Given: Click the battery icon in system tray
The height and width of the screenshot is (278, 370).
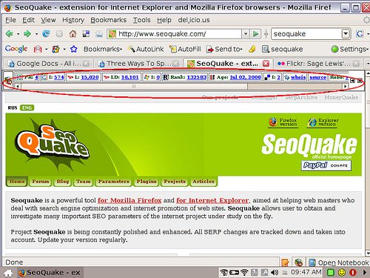Looking at the screenshot, I should pos(234,272).
